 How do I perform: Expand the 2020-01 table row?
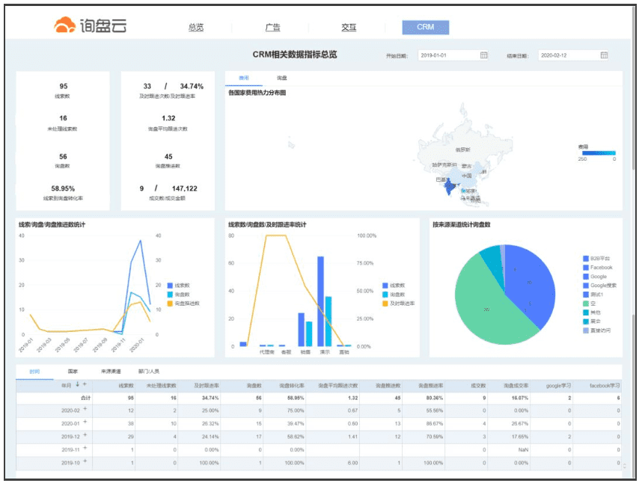tap(85, 422)
